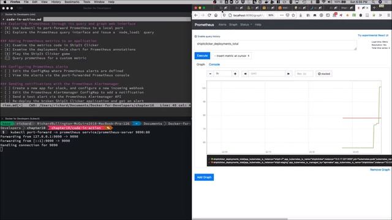Click Add Graph button
The width and height of the screenshot is (392, 220).
click(204, 177)
